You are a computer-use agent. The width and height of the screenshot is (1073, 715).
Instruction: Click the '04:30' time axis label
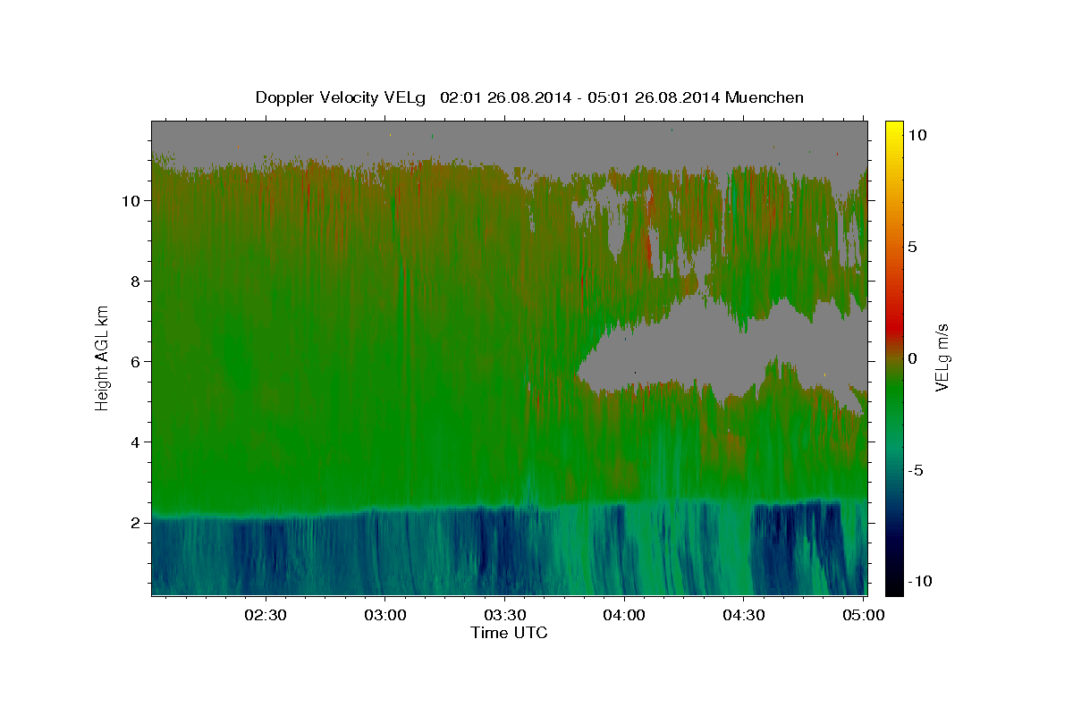pyautogui.click(x=743, y=615)
